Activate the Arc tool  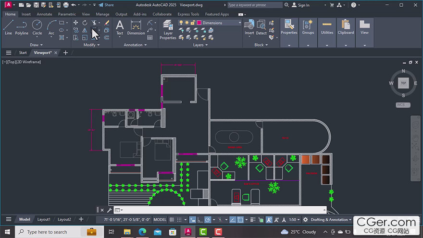51,27
